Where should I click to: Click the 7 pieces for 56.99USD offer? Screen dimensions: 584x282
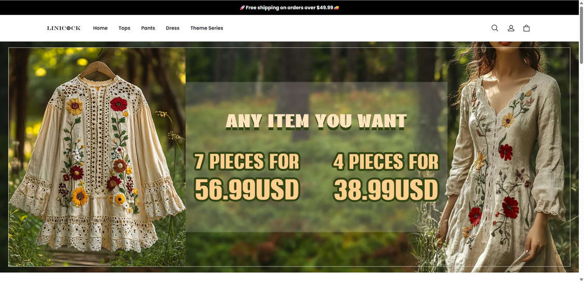coord(247,176)
